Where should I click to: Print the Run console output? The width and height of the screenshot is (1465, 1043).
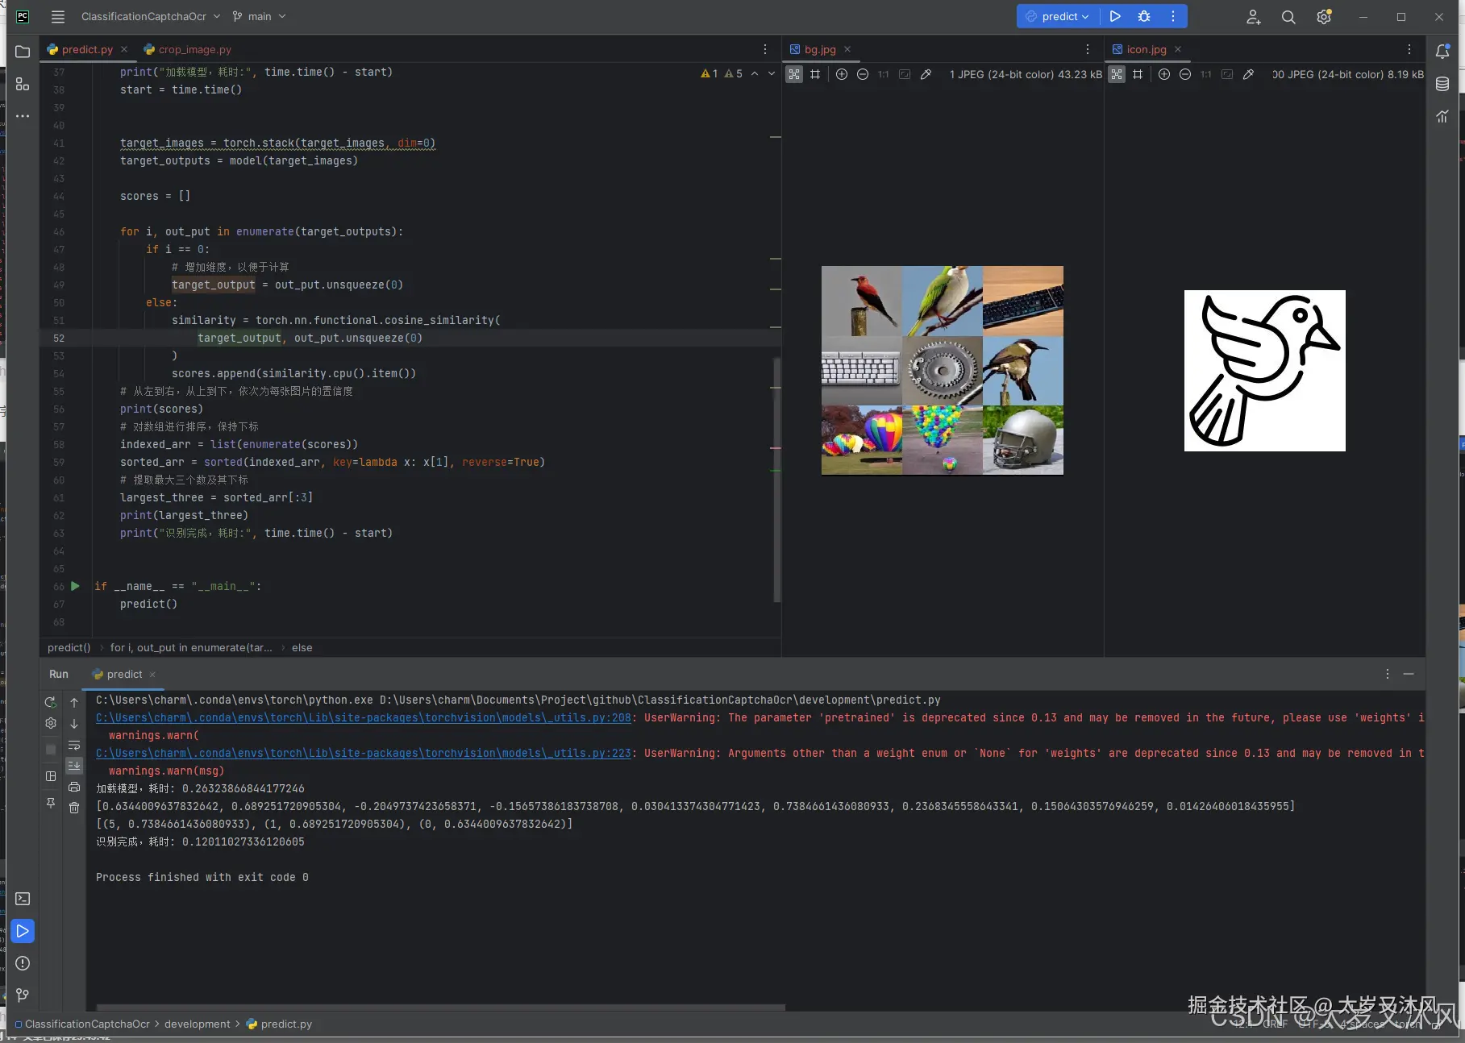[x=74, y=787]
